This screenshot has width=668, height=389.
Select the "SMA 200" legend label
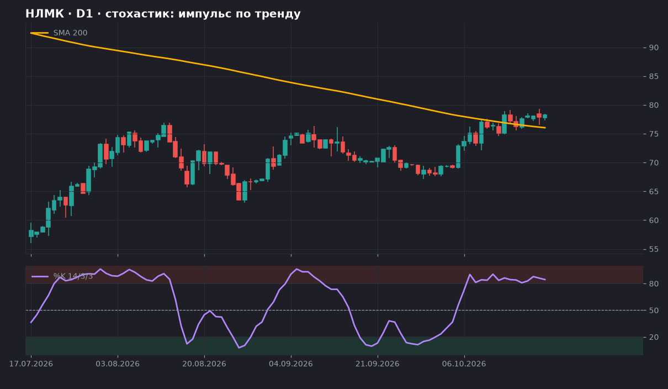pyautogui.click(x=70, y=33)
